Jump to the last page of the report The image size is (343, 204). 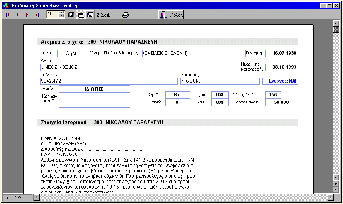37,15
